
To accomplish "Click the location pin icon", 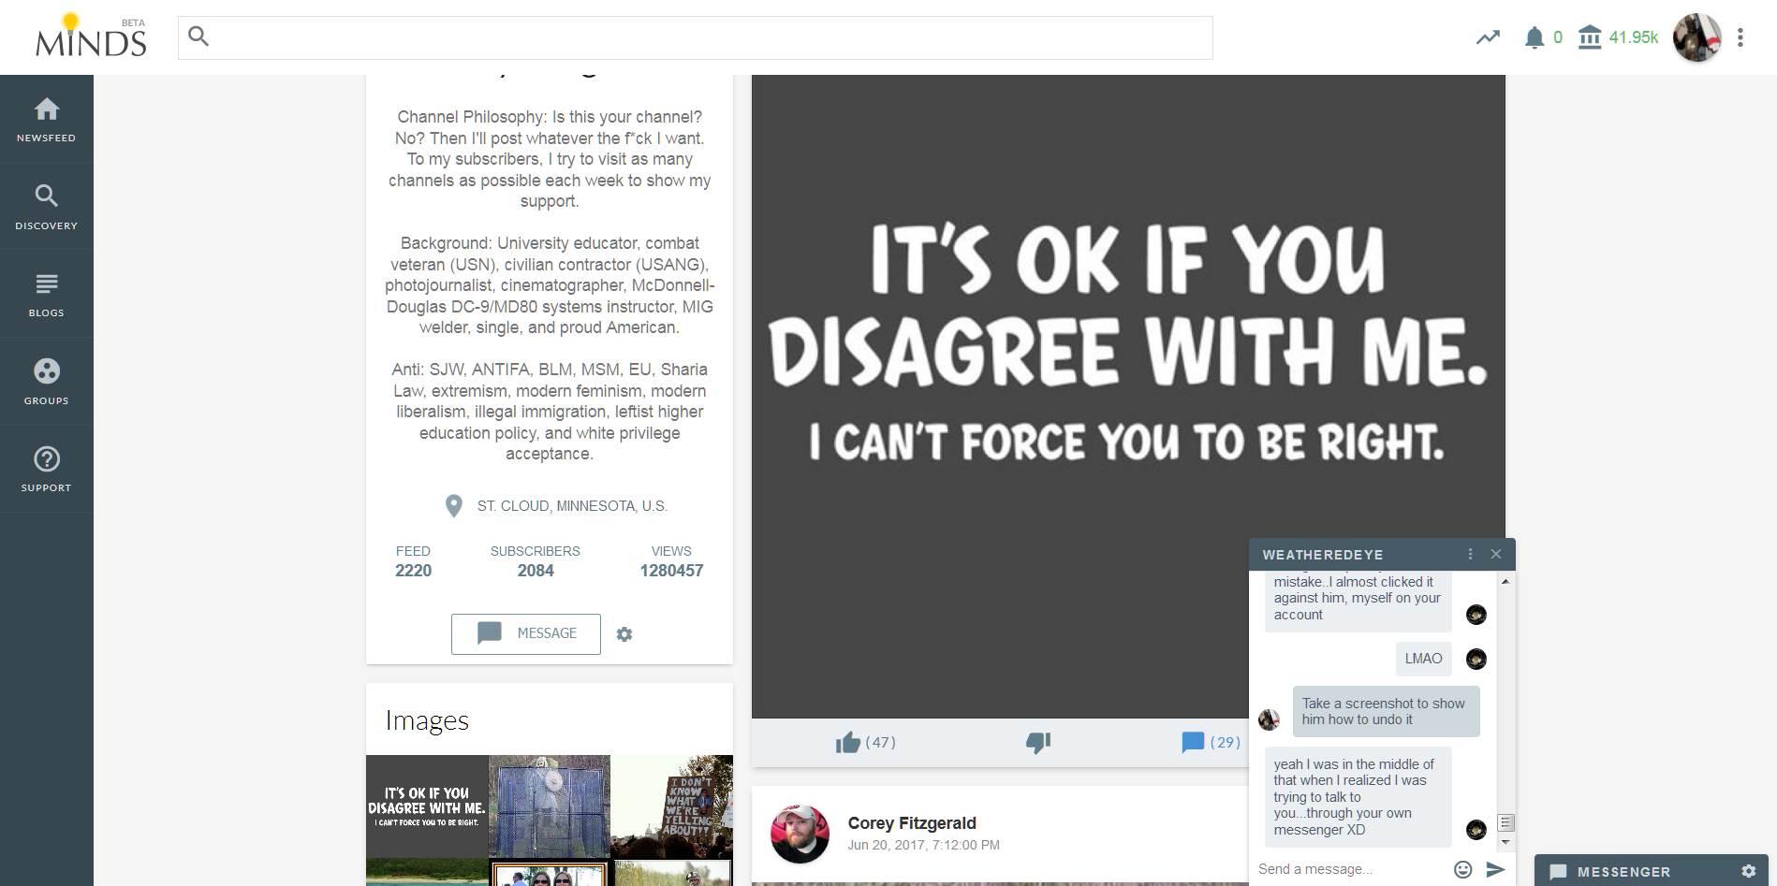I will pyautogui.click(x=454, y=506).
